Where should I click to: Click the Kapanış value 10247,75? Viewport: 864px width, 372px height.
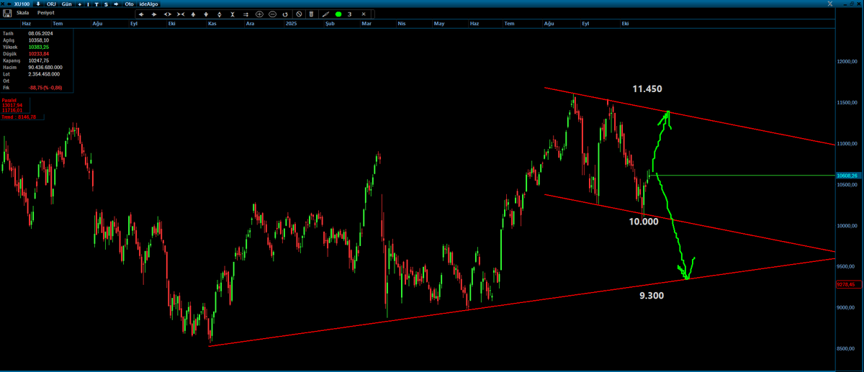pyautogui.click(x=39, y=60)
